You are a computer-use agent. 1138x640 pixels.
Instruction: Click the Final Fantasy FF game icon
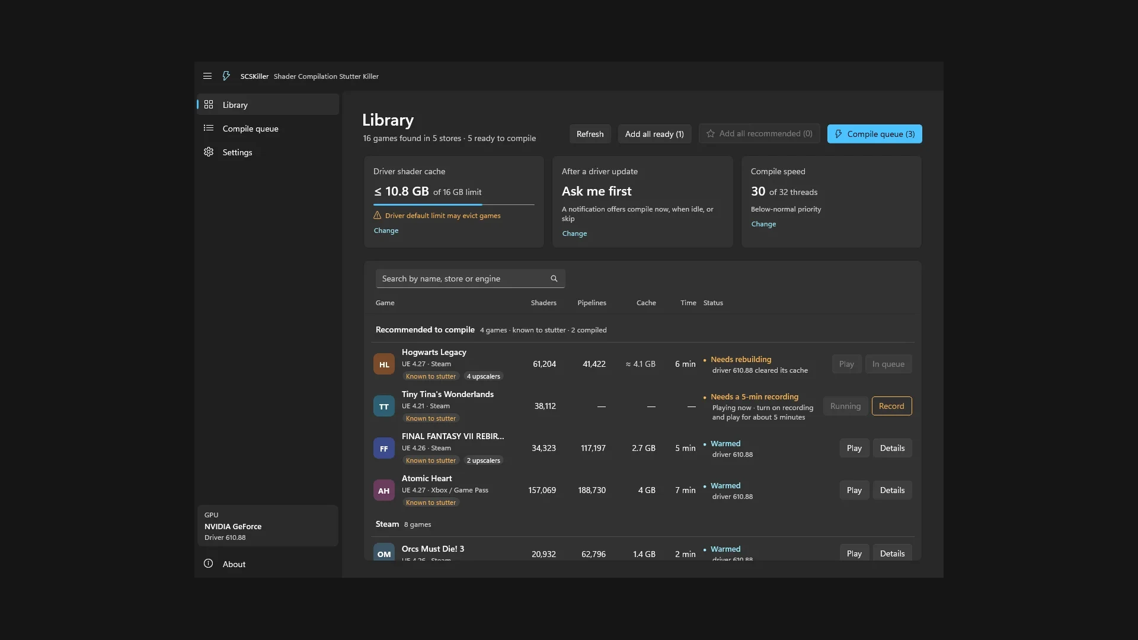point(384,448)
